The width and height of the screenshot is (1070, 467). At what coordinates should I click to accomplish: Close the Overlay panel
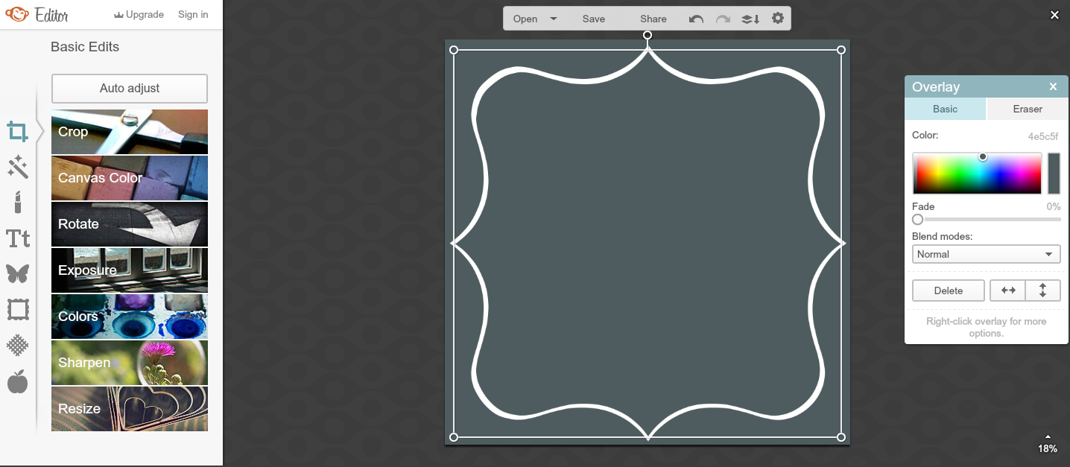tap(1053, 86)
